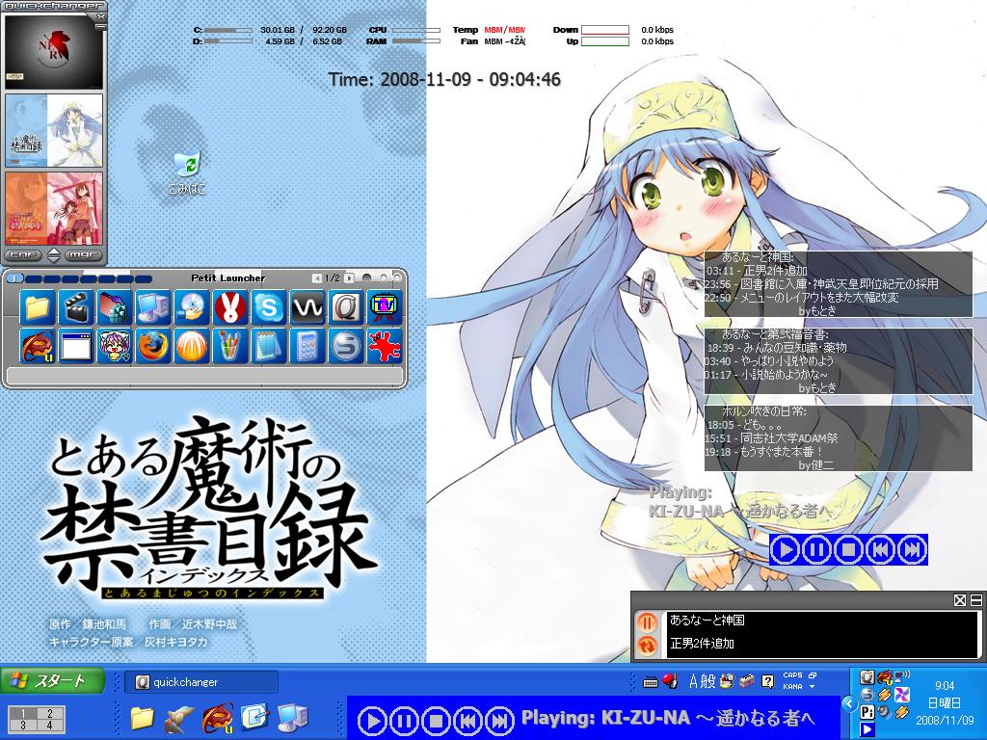Open the folder icon in Petit Launcher
Screen dimensions: 987x740
coord(38,307)
